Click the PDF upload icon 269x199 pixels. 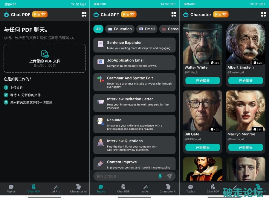[x=45, y=54]
